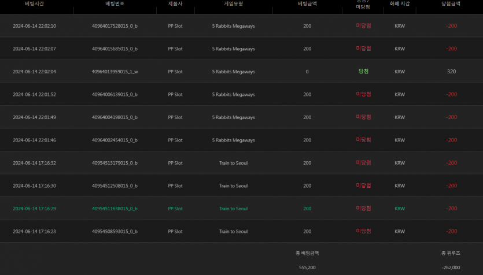The height and width of the screenshot is (275, 483).
Task: Select bet number 40964015685015_0_b
Action: point(115,49)
